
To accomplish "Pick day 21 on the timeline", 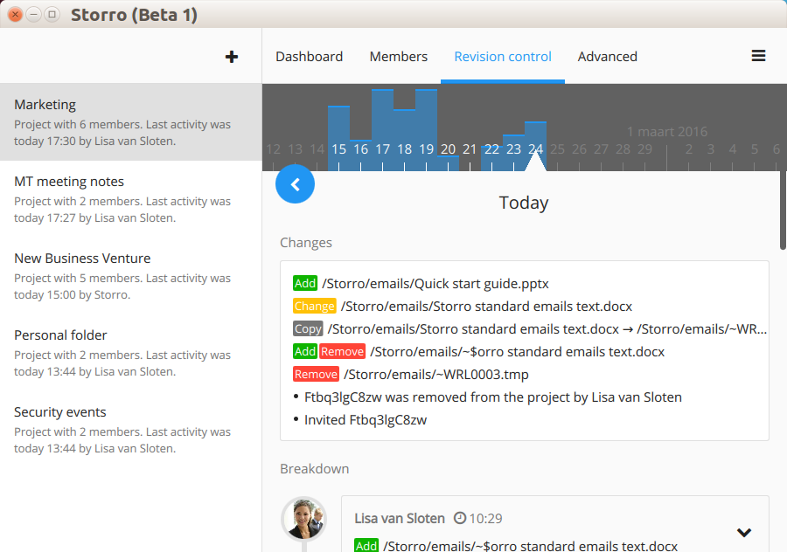I will point(470,148).
